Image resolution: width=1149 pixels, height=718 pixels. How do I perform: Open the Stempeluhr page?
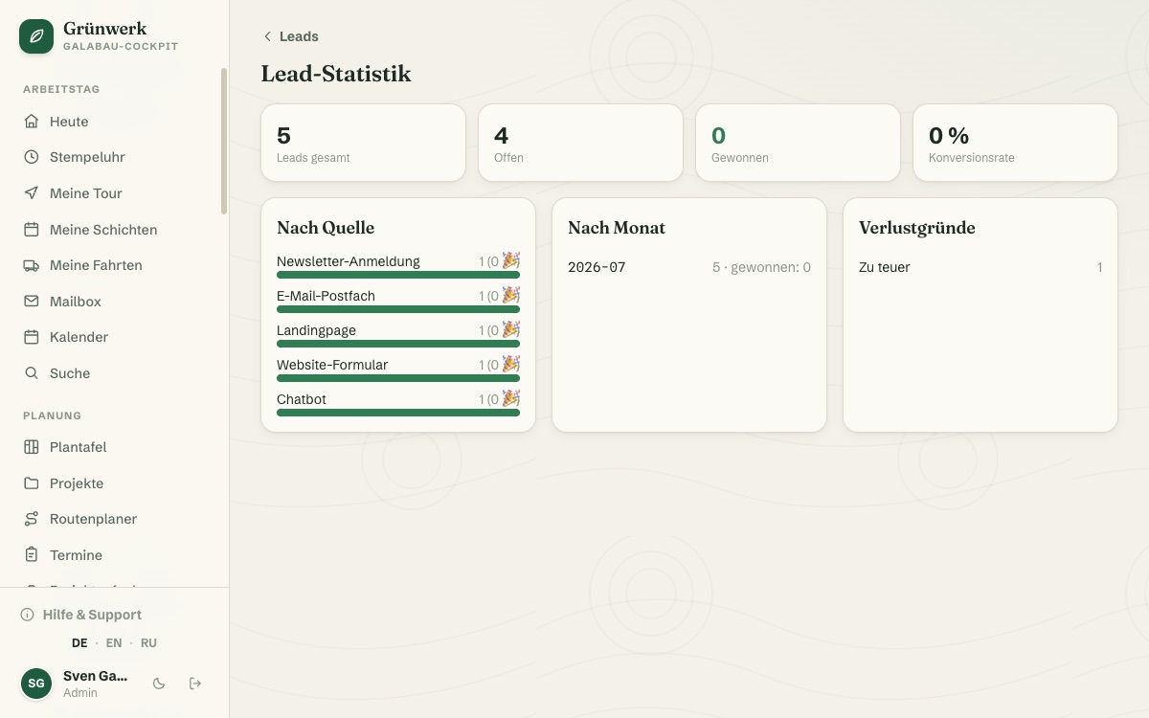[x=115, y=157]
